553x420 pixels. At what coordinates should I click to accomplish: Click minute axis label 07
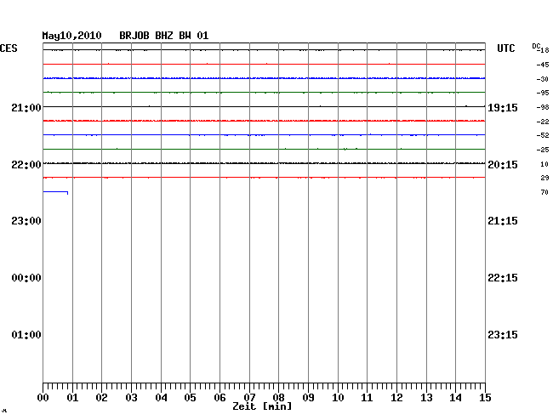click(x=249, y=398)
